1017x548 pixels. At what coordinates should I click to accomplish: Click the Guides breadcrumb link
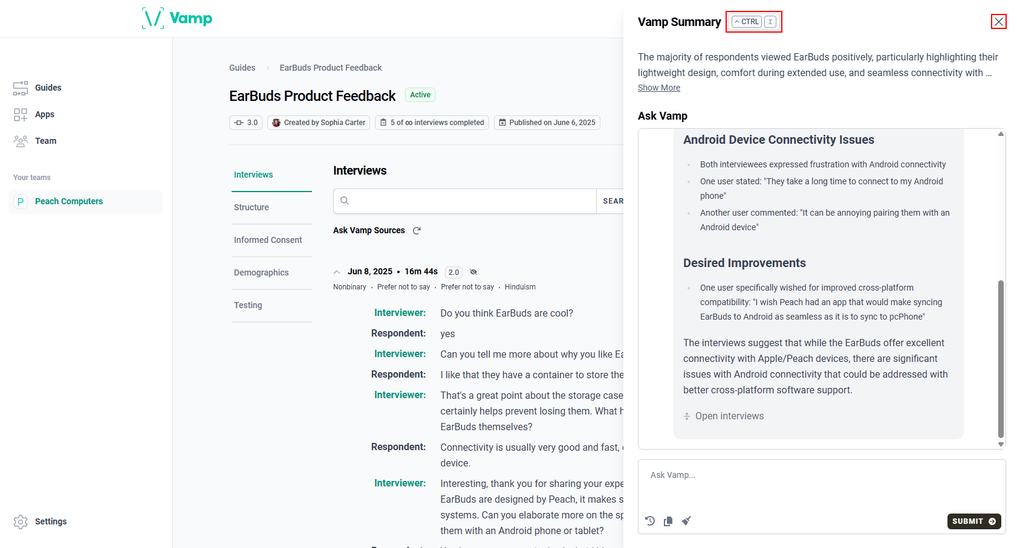click(x=242, y=68)
